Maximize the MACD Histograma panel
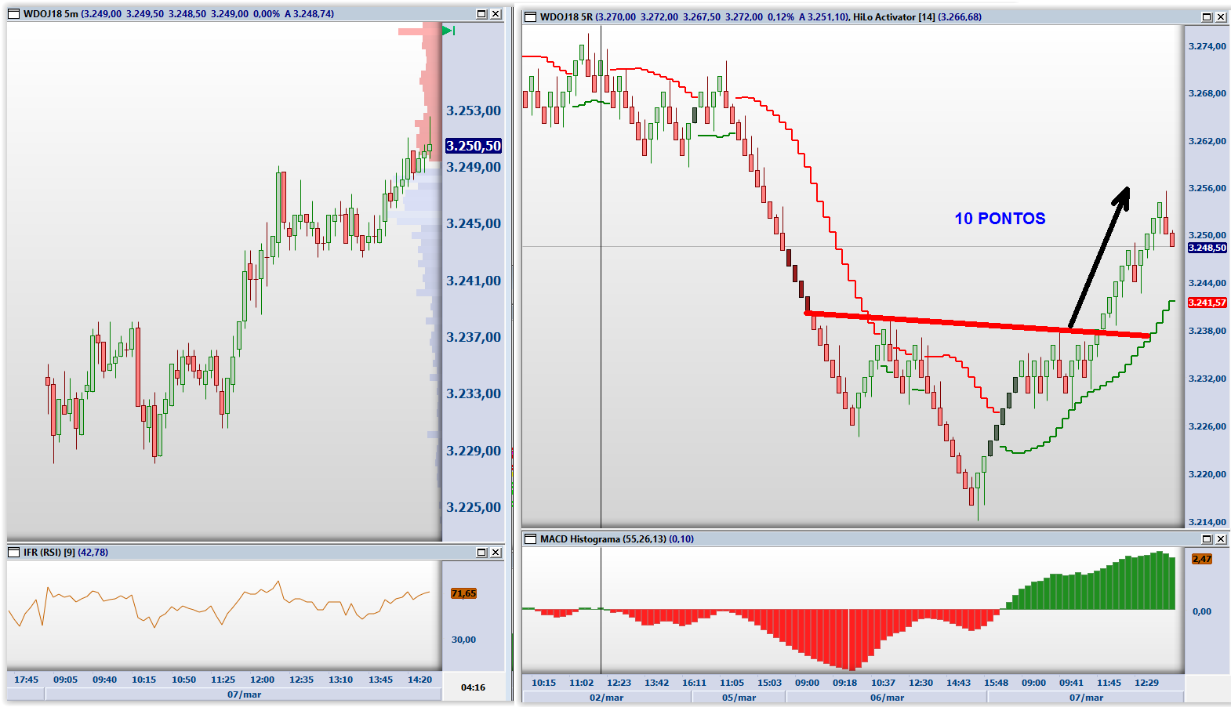This screenshot has height=707, width=1231. (x=1207, y=539)
